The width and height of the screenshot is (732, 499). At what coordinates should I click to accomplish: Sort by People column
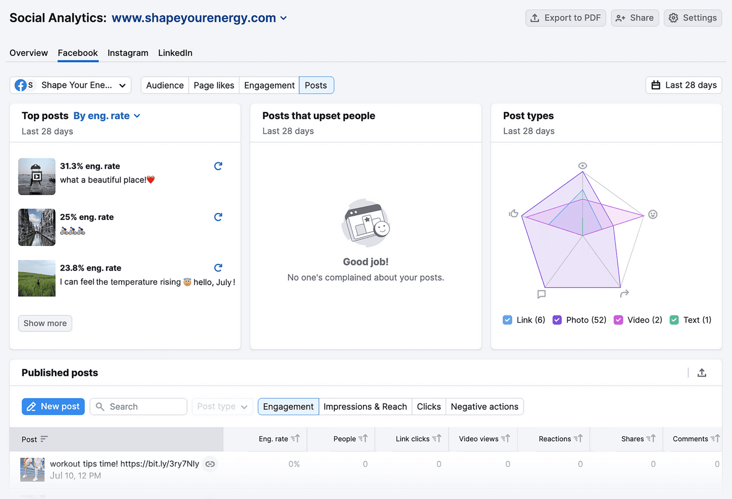click(x=363, y=438)
